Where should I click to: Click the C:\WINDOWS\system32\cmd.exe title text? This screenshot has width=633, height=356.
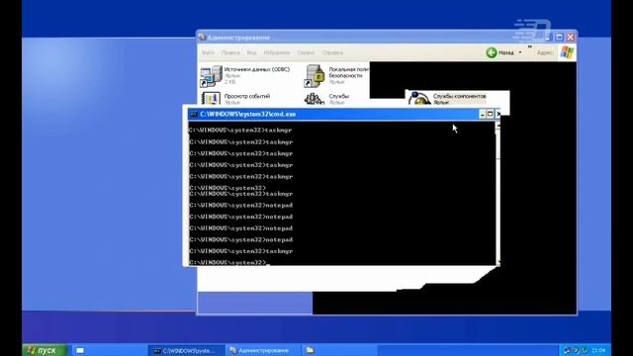pos(248,115)
